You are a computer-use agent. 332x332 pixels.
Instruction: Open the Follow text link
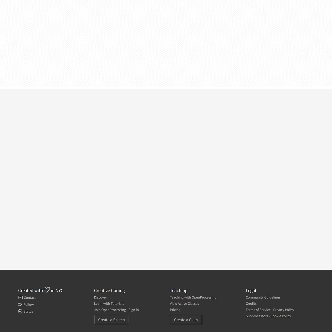(28, 305)
